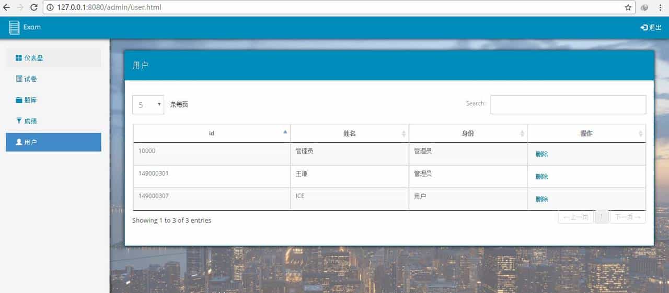
Task: Click the 身份 column header
Action: point(468,133)
